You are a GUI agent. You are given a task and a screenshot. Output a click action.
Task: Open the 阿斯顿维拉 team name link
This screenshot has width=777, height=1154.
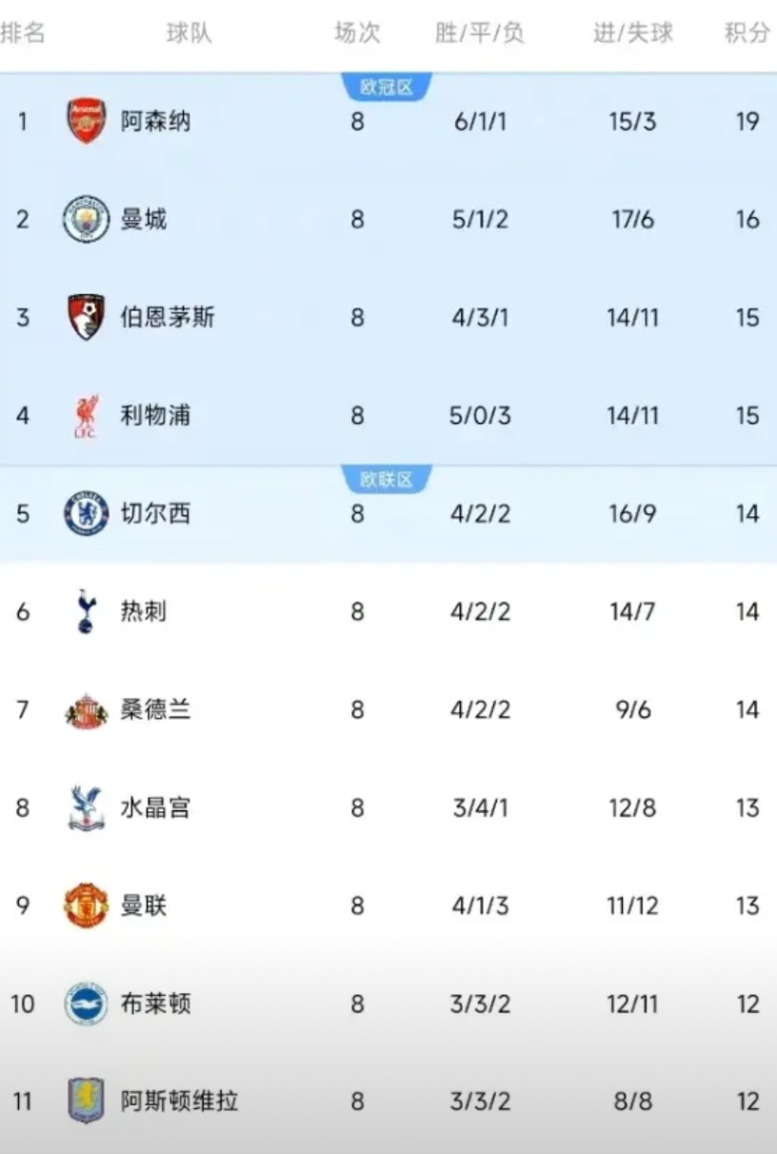[x=179, y=1102]
